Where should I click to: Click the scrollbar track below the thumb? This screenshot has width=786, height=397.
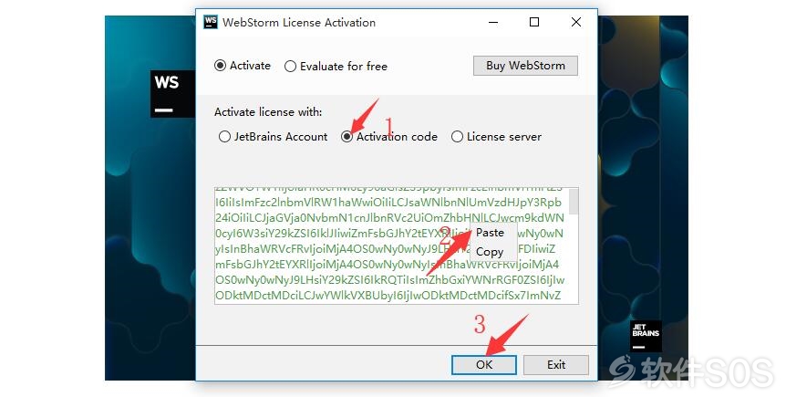point(574,258)
